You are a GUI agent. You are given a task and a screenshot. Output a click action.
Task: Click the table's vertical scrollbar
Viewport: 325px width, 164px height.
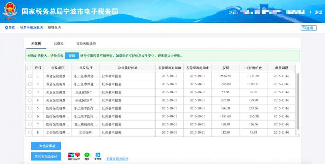click(298, 101)
